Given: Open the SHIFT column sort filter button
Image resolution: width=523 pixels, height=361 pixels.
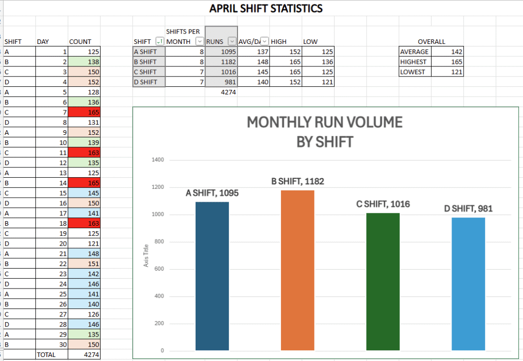Looking at the screenshot, I should point(159,41).
